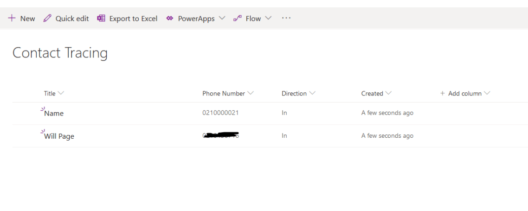Expand the PowerApps dropdown chevron
The height and width of the screenshot is (211, 528).
click(x=222, y=19)
